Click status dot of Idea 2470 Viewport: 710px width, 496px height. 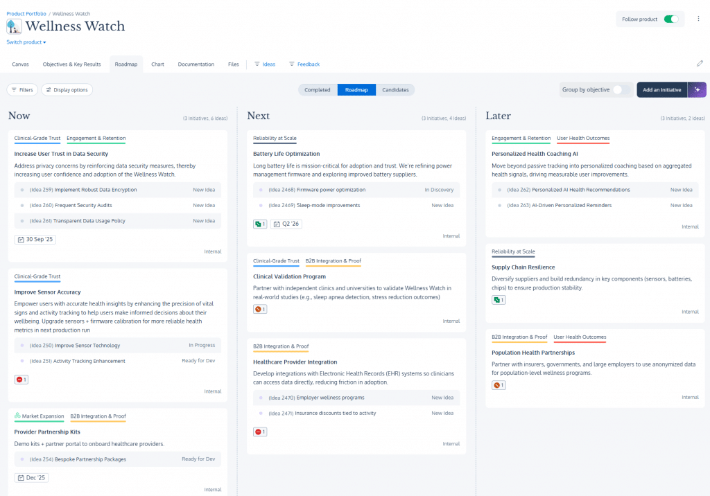click(261, 398)
